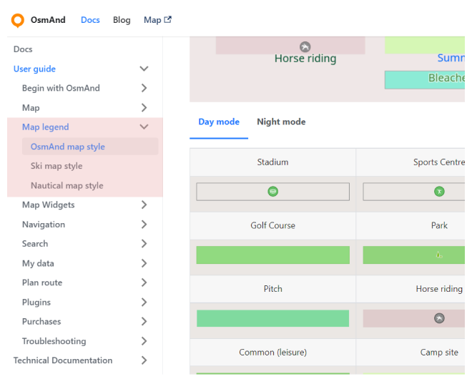Click the Golf Course green color swatch
This screenshot has width=472, height=379.
pos(272,255)
